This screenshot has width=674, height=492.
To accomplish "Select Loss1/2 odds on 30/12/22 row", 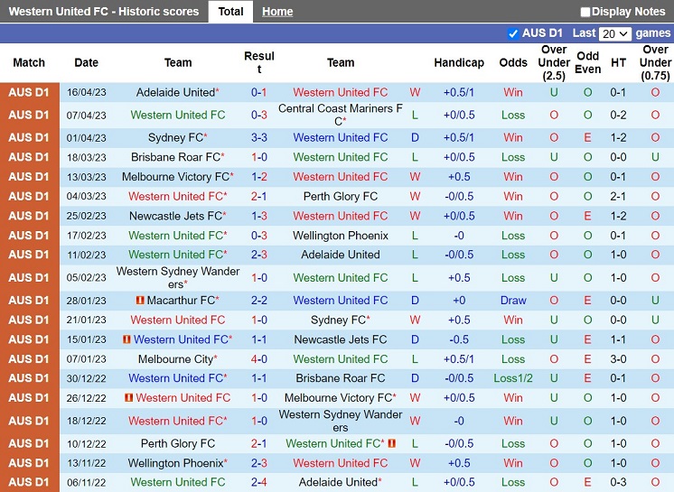I will (513, 377).
